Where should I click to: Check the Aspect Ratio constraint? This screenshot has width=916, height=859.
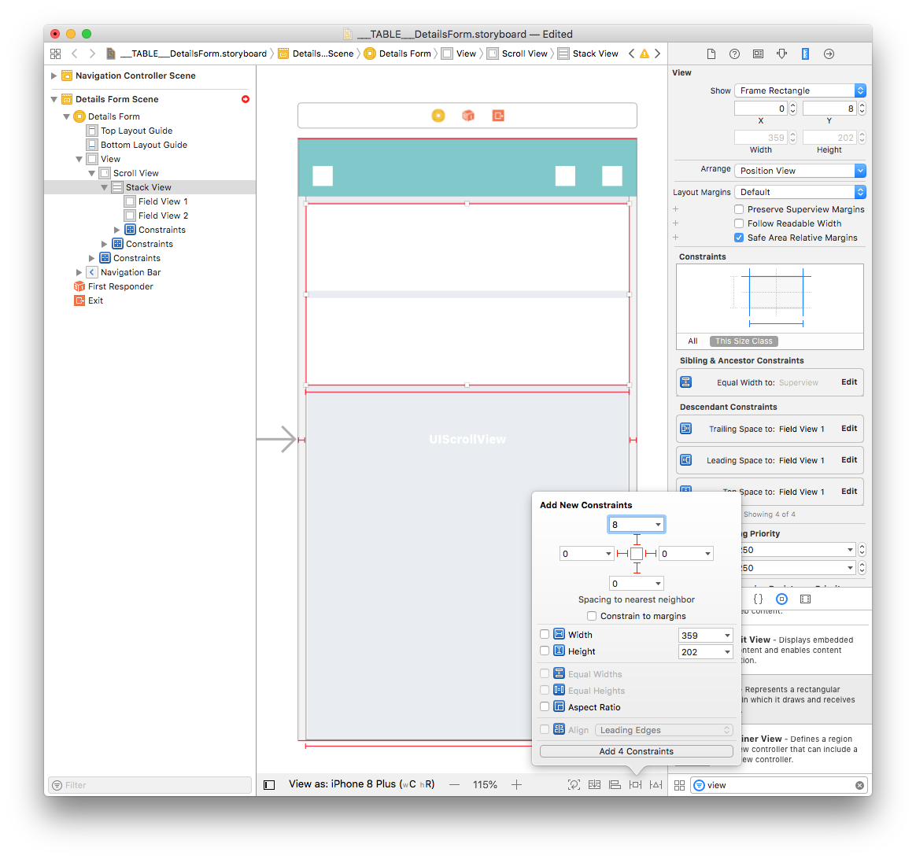(x=545, y=706)
